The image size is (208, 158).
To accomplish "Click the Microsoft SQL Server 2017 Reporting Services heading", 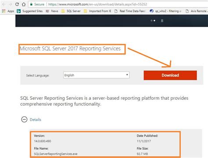I will [x=70, y=49].
